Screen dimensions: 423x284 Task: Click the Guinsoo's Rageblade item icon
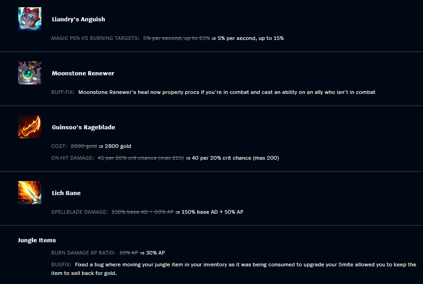[30, 127]
